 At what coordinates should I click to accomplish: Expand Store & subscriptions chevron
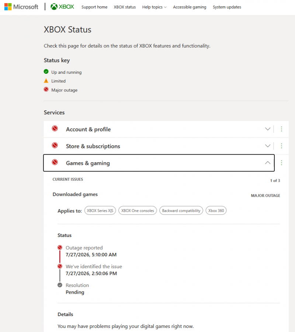(268, 146)
